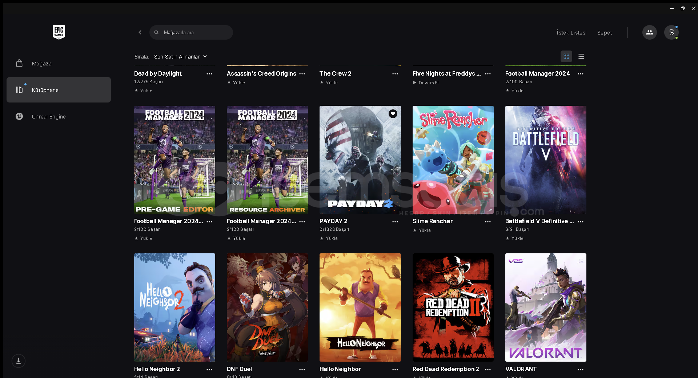Toggle favorite heart on PAYDAY 2

[393, 114]
